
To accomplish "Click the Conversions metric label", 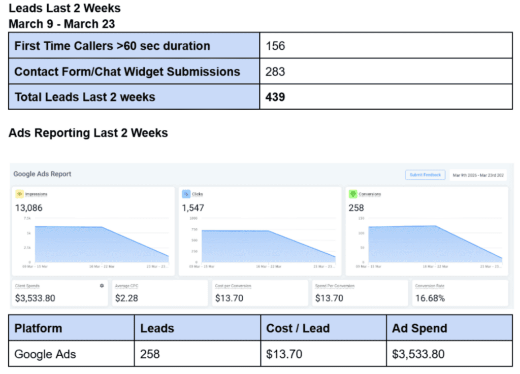I will coord(370,194).
